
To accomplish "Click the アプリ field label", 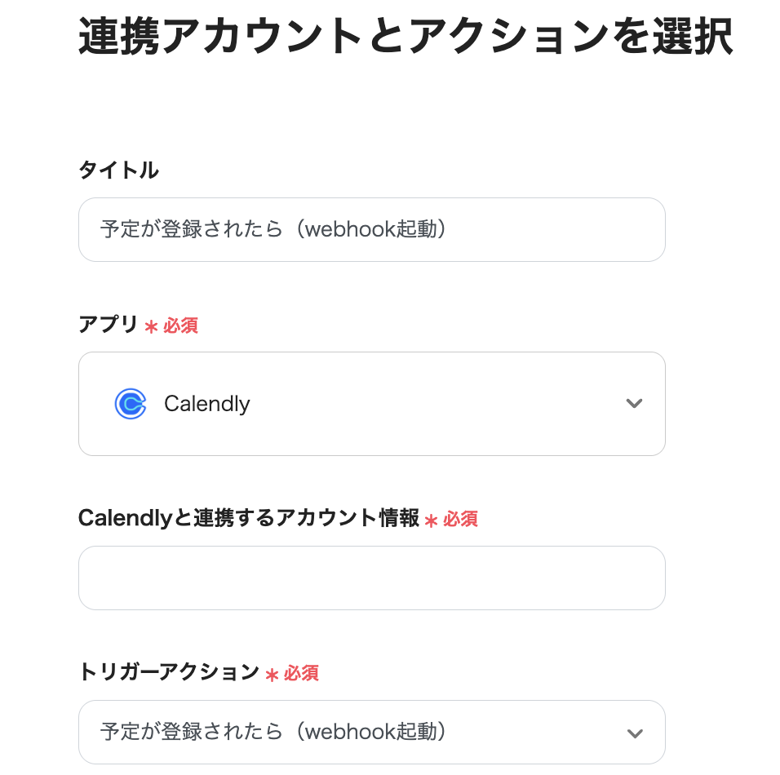I will coord(108,325).
